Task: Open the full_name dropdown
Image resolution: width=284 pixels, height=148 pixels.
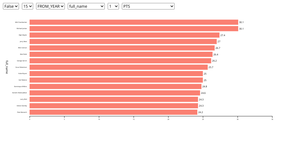Action: click(x=86, y=6)
